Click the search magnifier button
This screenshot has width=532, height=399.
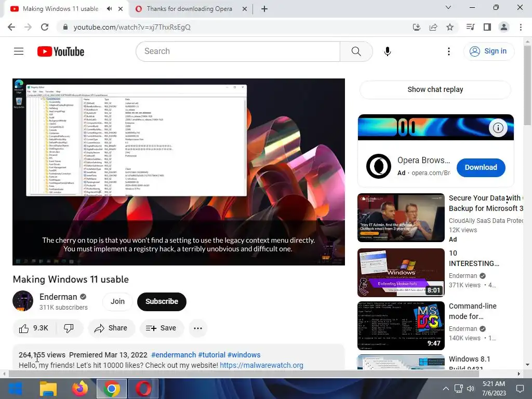click(x=356, y=51)
